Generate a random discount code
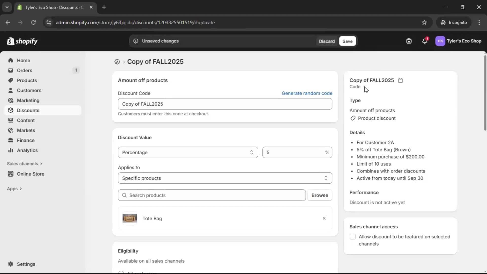The width and height of the screenshot is (487, 274). tap(307, 93)
